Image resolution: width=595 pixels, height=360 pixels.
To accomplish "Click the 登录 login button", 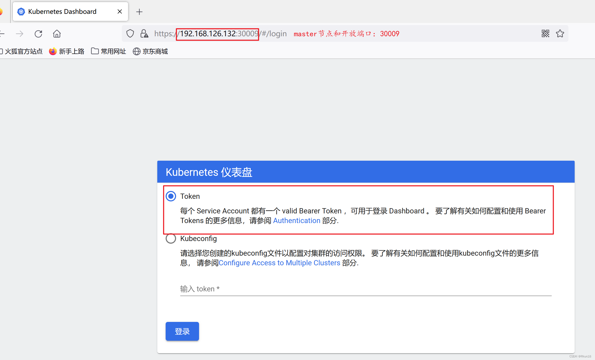I will tap(182, 331).
